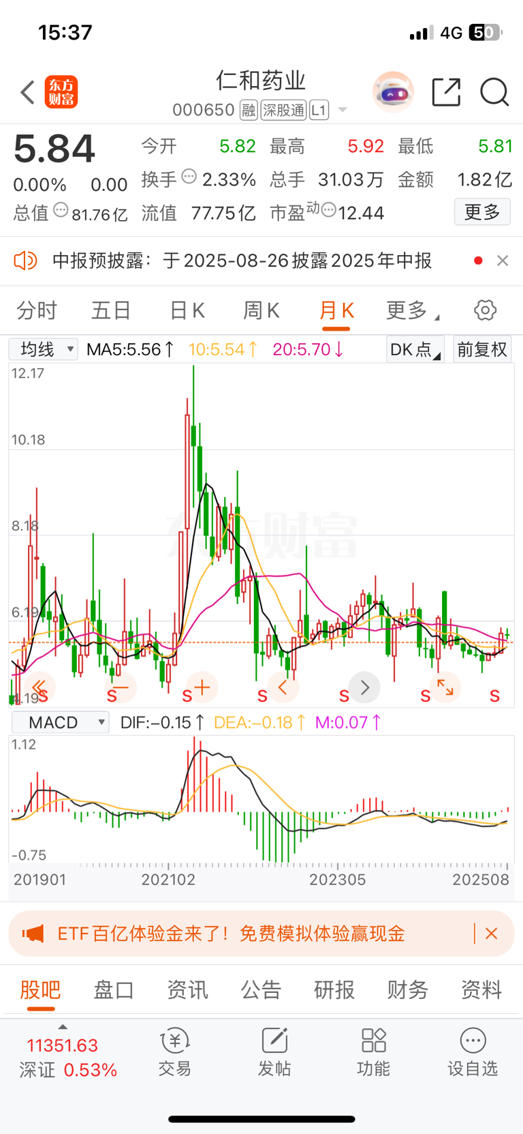523x1134 pixels.
Task: Tap the back arrow icon
Action: [27, 92]
